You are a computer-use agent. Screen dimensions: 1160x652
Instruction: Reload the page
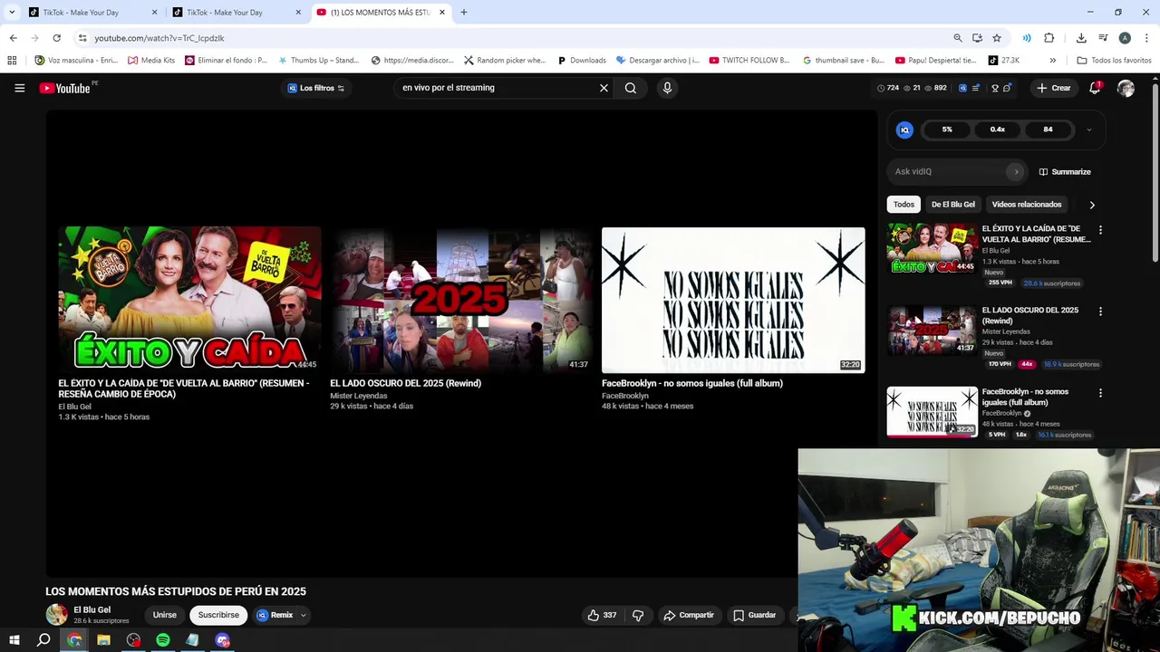(x=56, y=38)
